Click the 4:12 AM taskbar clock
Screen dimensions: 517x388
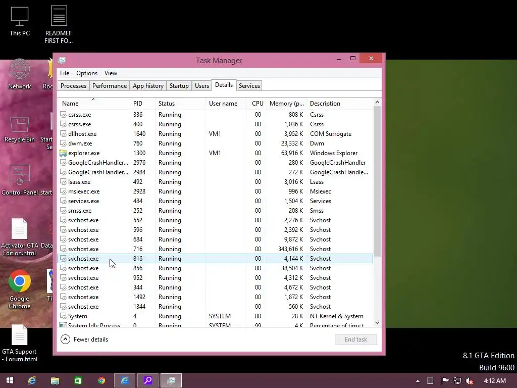tap(495, 381)
